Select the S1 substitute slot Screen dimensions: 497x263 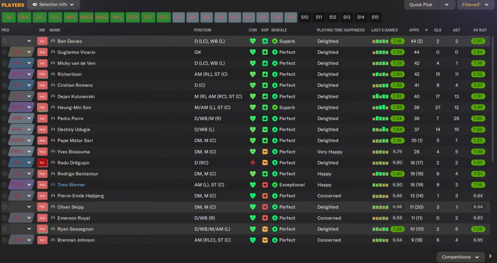coord(179,17)
